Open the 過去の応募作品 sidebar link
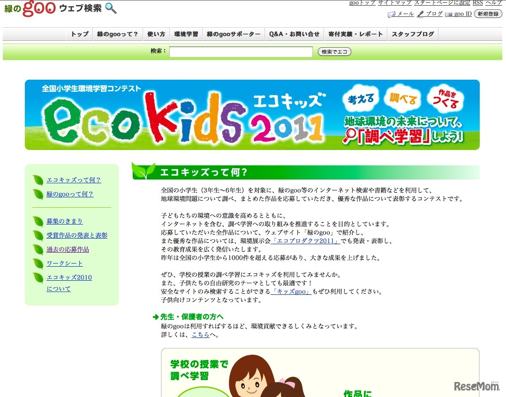Screen dimensions: 506x397 68,249
